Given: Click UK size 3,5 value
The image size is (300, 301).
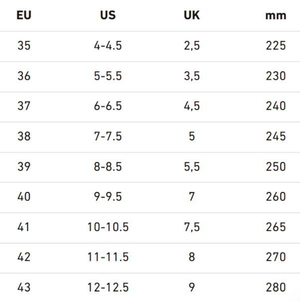Looking at the screenshot, I should click(192, 76).
